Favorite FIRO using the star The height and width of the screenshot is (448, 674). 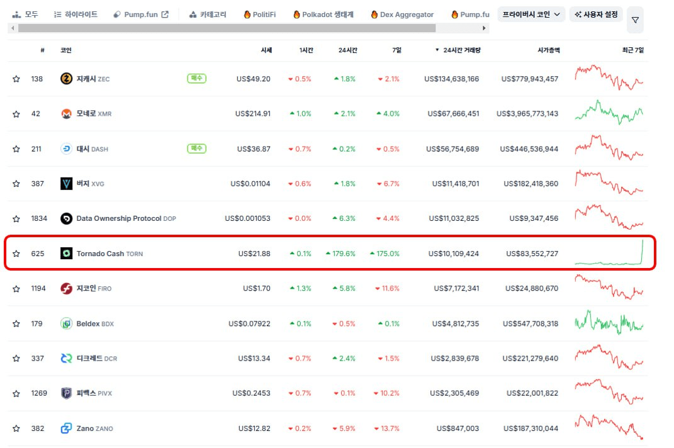click(x=16, y=288)
